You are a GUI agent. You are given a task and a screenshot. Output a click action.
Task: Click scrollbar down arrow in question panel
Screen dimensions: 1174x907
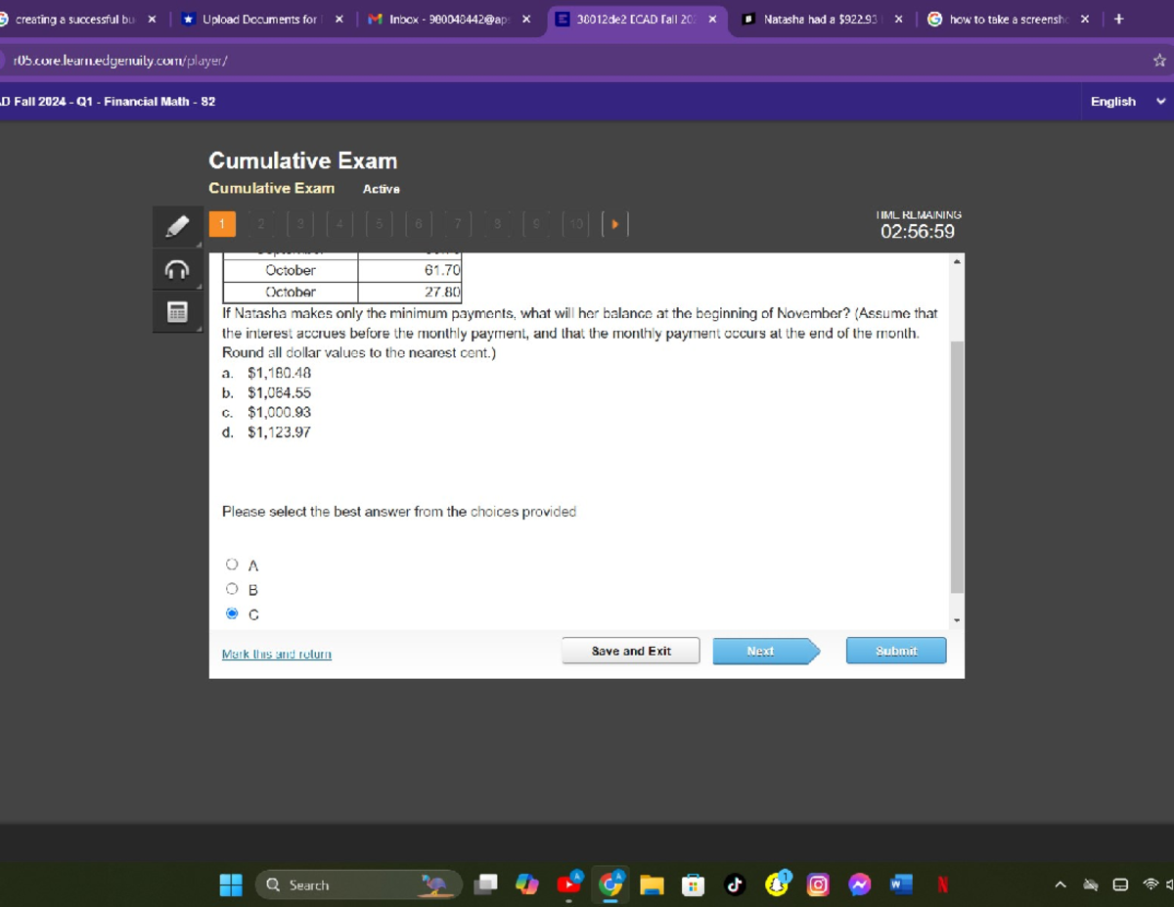point(957,619)
